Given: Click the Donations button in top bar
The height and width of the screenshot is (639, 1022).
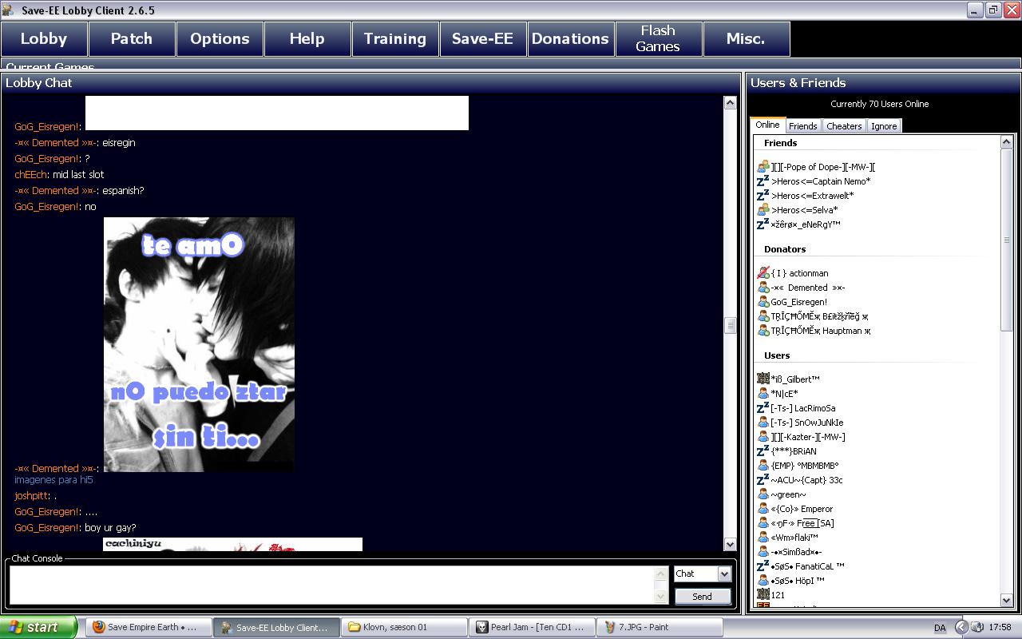Looking at the screenshot, I should pos(570,38).
